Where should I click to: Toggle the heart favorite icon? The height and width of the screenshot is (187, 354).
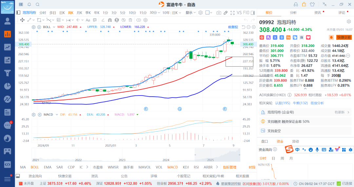click(308, 38)
